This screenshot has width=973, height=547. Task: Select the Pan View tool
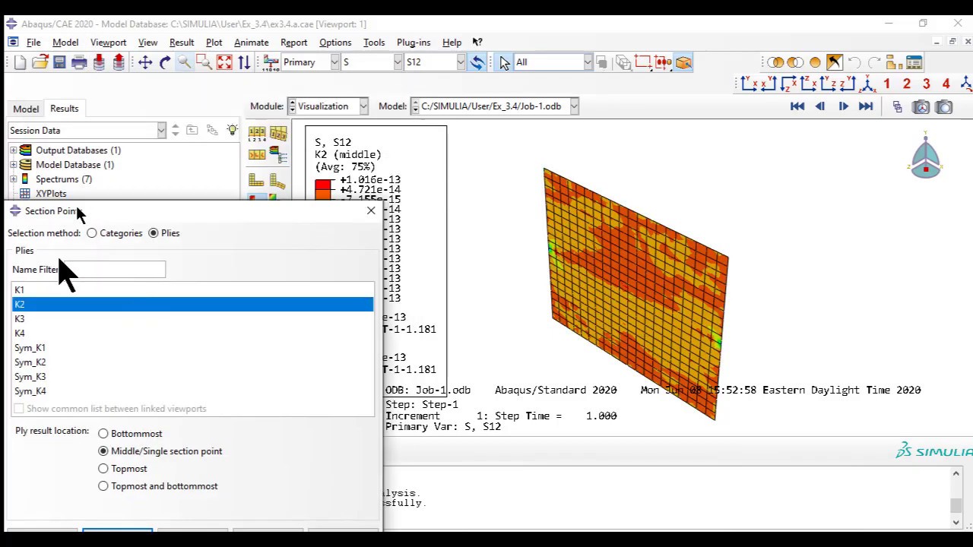coord(145,62)
